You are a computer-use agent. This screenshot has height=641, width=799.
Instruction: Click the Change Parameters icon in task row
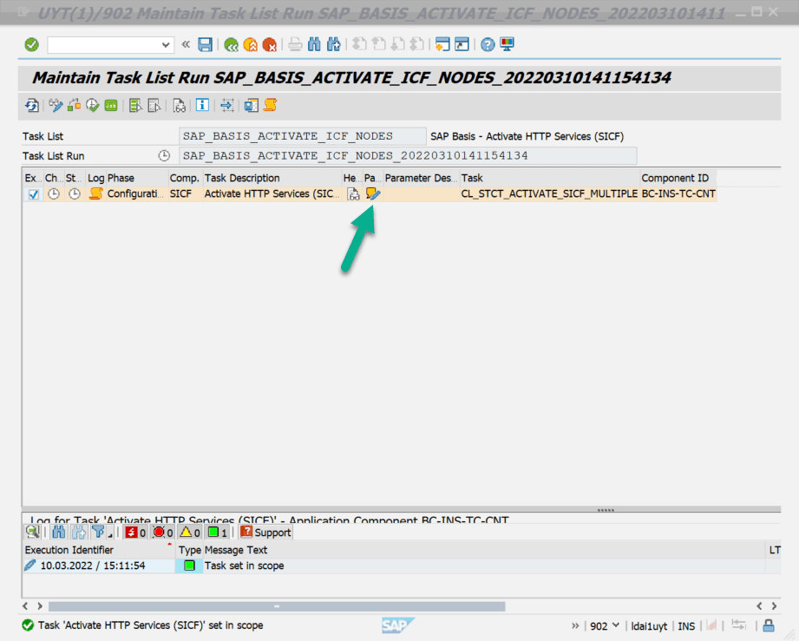pos(373,193)
